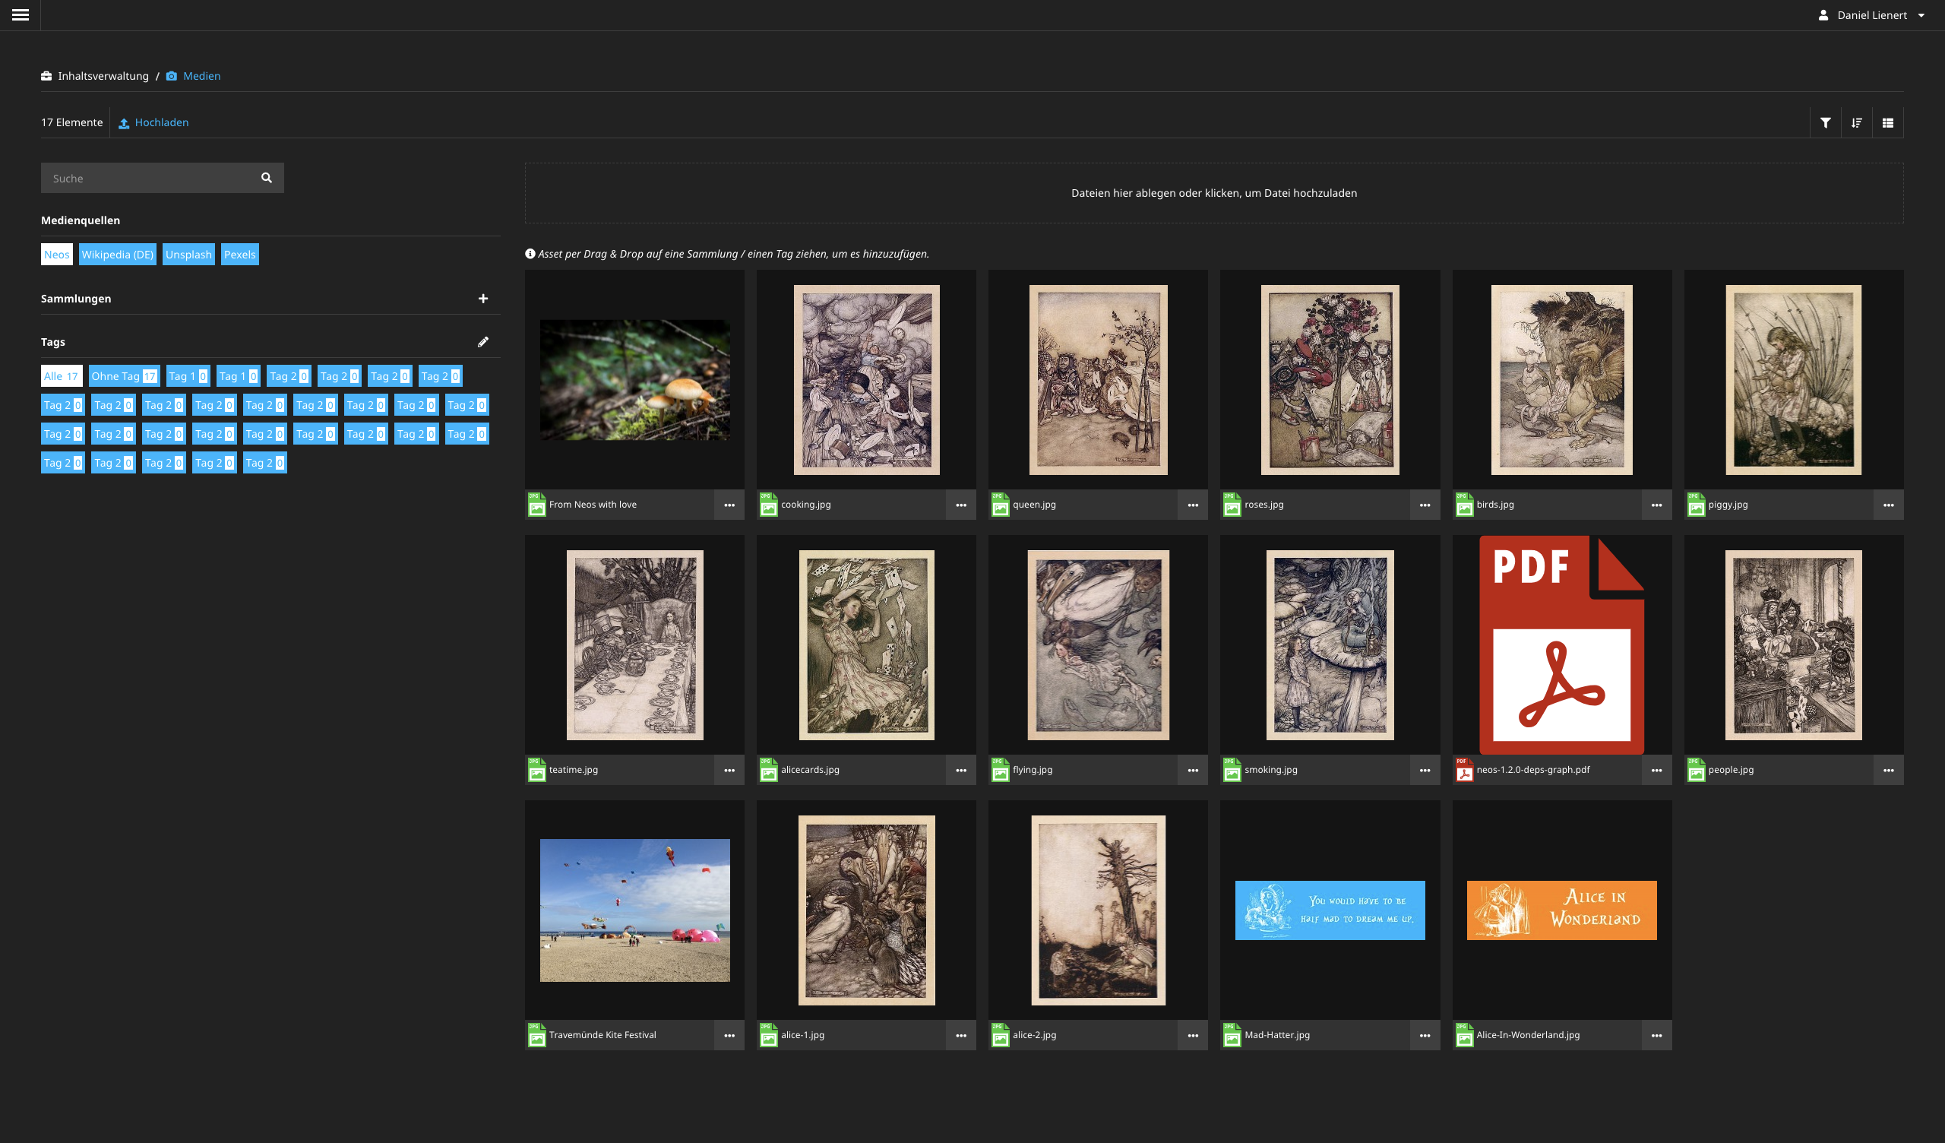Open options menu for cooking.jpg

pyautogui.click(x=961, y=505)
